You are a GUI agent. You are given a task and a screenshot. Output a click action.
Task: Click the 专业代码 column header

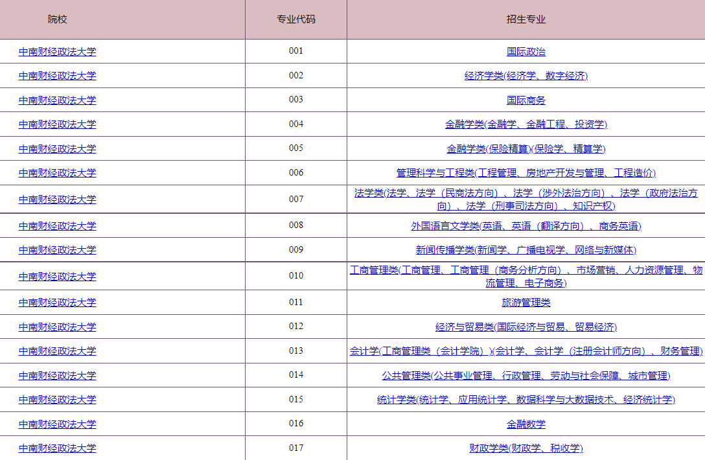(x=296, y=19)
